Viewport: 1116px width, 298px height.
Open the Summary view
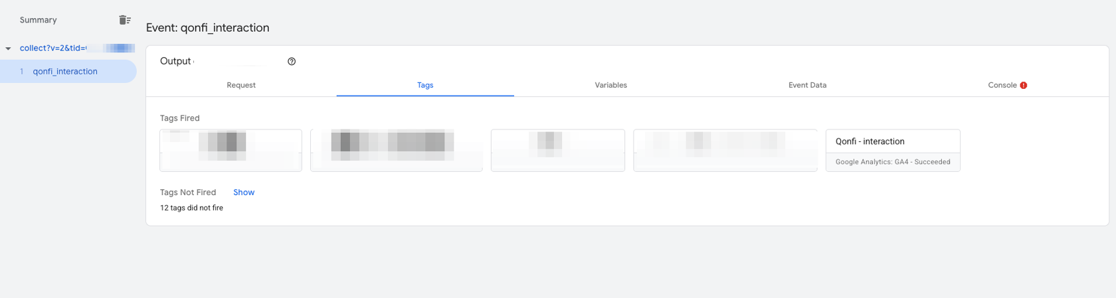(38, 20)
